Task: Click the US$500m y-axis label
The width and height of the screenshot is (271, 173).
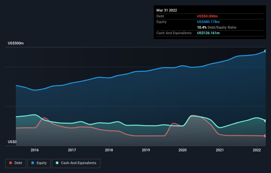Action: point(16,43)
